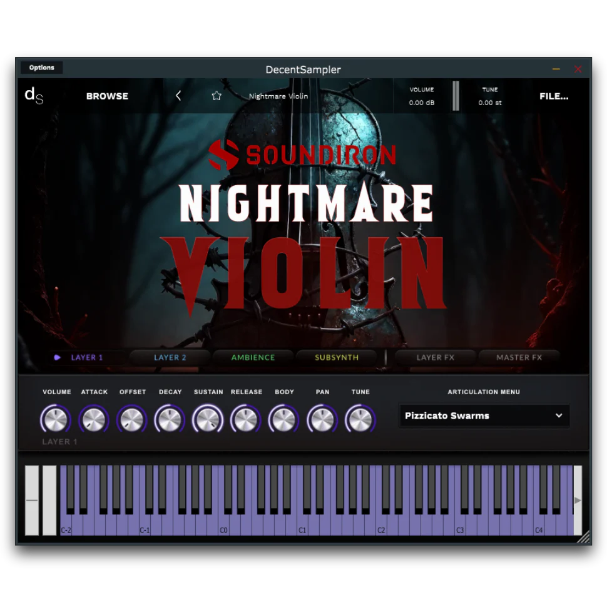
Task: Enable the Layer 1 playback indicator toggle
Action: [58, 357]
